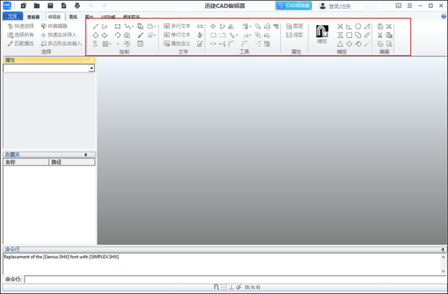
Task: Open a file via the folder icon
Action: tap(37, 5)
